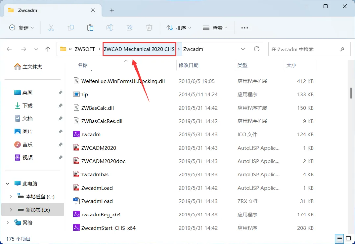The height and width of the screenshot is (244, 355).
Task: Select WeifenLuo.WinFormsUI.Docking.dll file
Action: 123,81
